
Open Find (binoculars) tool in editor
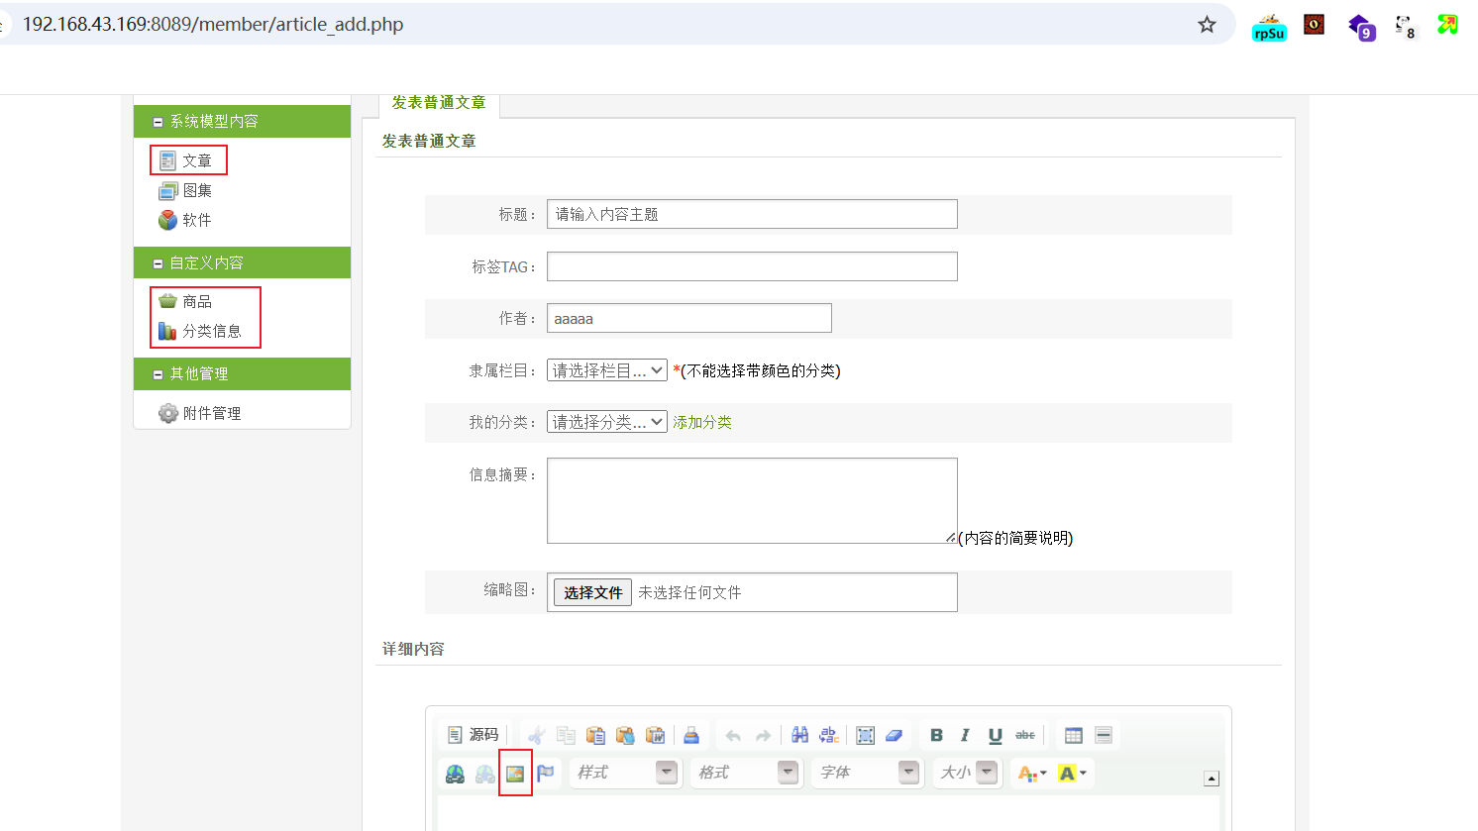click(x=799, y=735)
